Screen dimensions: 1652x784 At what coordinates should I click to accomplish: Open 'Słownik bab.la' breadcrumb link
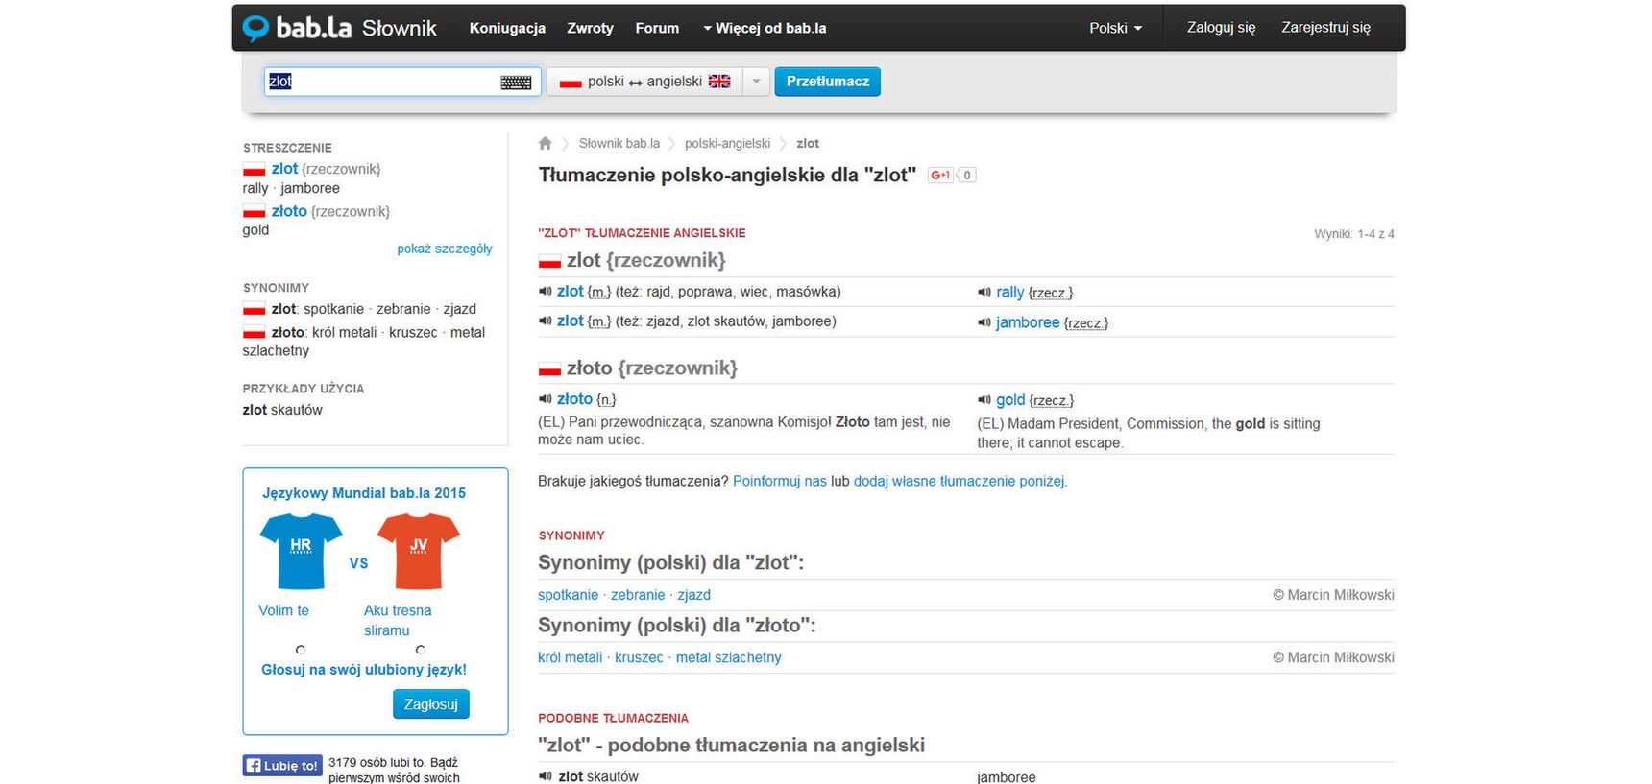pos(619,143)
